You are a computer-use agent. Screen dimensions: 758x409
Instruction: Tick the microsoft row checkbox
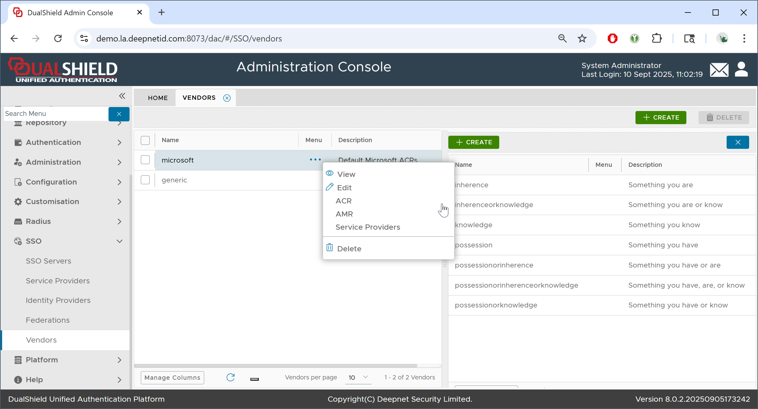(x=145, y=160)
